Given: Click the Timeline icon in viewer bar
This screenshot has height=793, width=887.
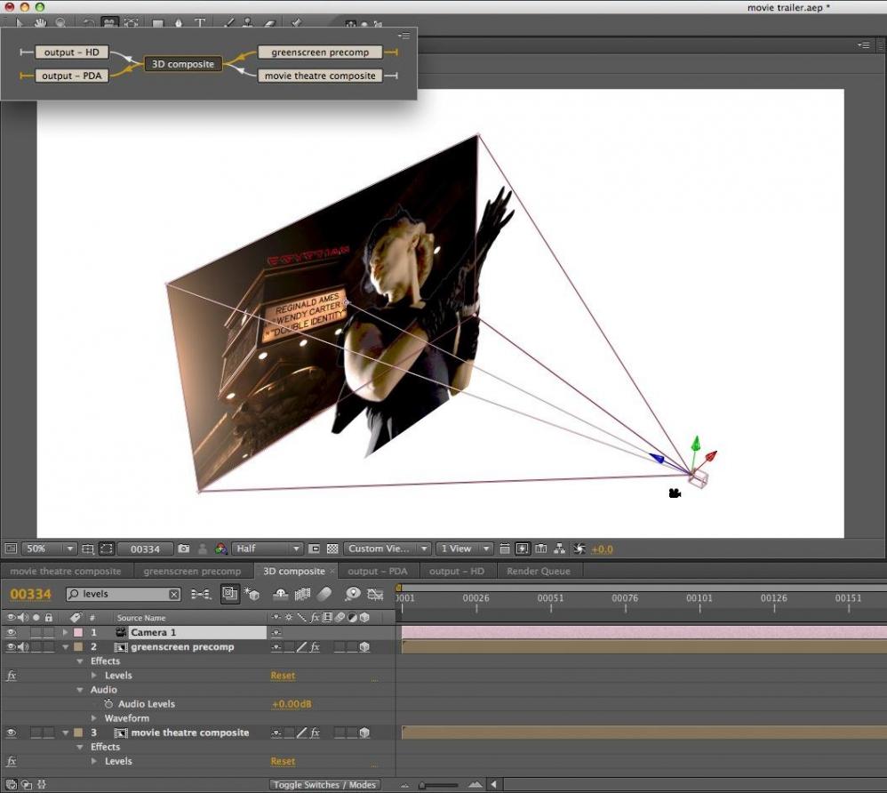Looking at the screenshot, I should (x=540, y=549).
